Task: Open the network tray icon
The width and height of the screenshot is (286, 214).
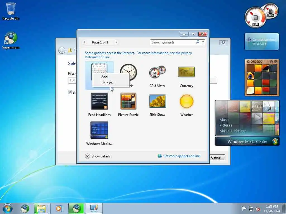Action: pos(251,209)
